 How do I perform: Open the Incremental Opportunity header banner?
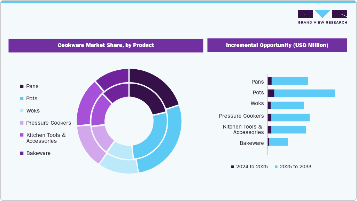click(277, 45)
